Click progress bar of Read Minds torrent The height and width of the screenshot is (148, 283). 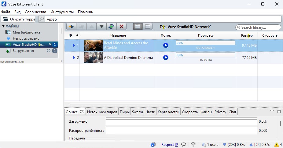[205, 43]
